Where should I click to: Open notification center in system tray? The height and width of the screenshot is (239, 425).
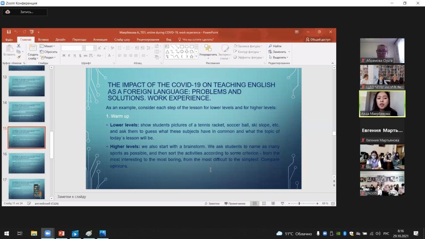pos(416,233)
